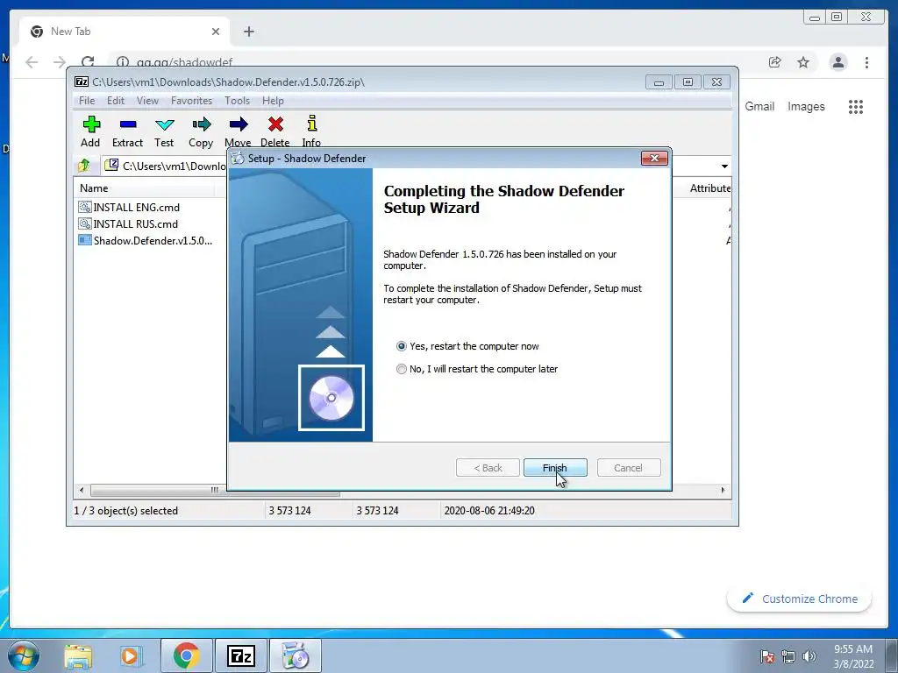Launch Windows Media Player from taskbar
The width and height of the screenshot is (898, 673).
131,656
